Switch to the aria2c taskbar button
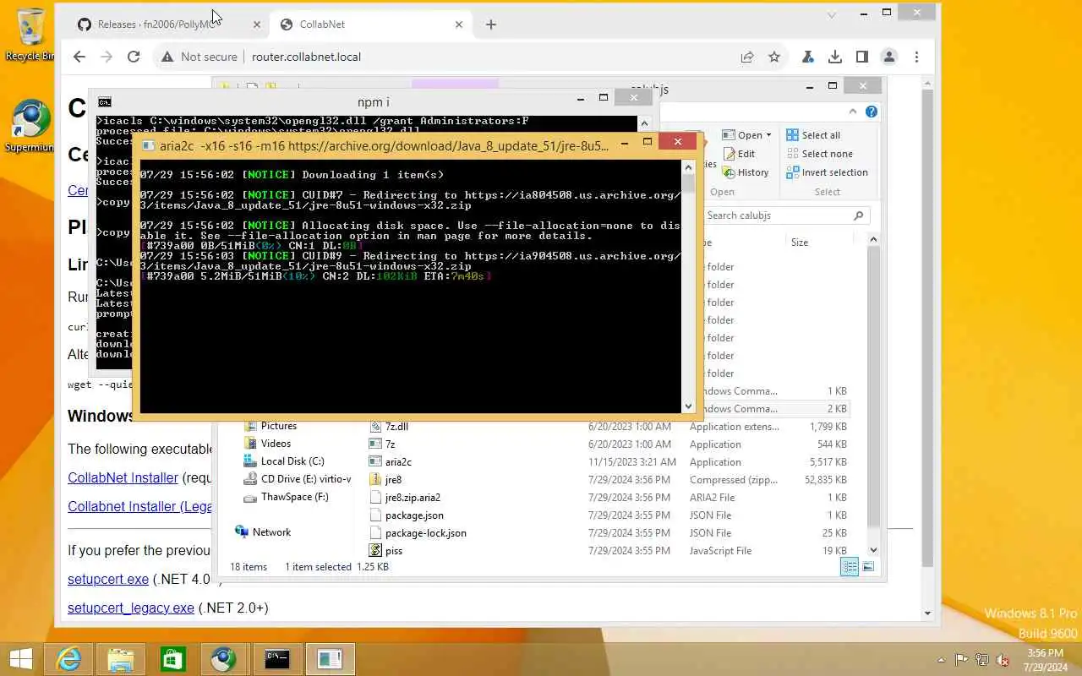Viewport: 1082px width, 676px height. coord(330,658)
